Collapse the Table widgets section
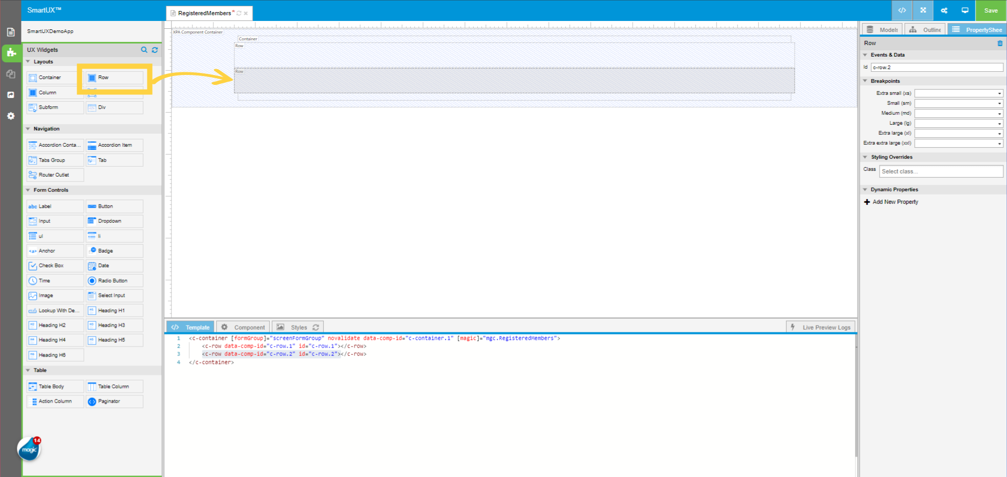The height and width of the screenshot is (477, 1007). point(28,371)
